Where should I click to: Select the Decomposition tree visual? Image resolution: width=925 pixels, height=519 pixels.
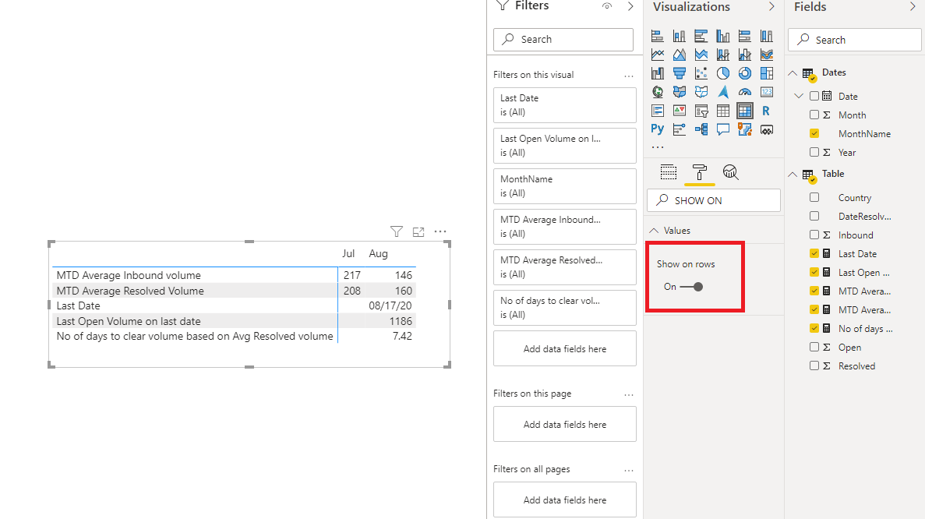coord(701,129)
